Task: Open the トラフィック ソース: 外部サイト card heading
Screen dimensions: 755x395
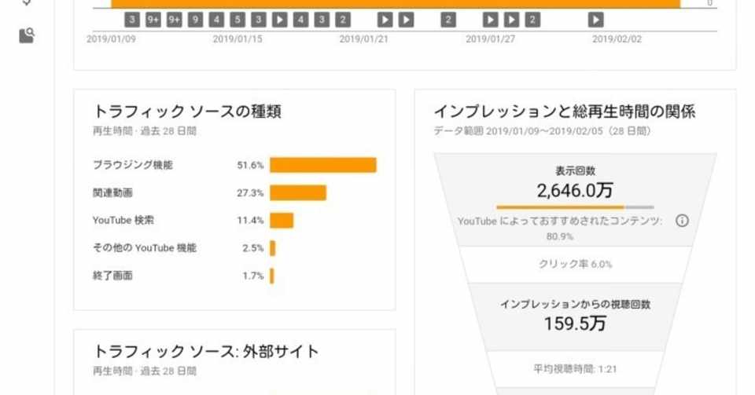Action: (x=206, y=351)
